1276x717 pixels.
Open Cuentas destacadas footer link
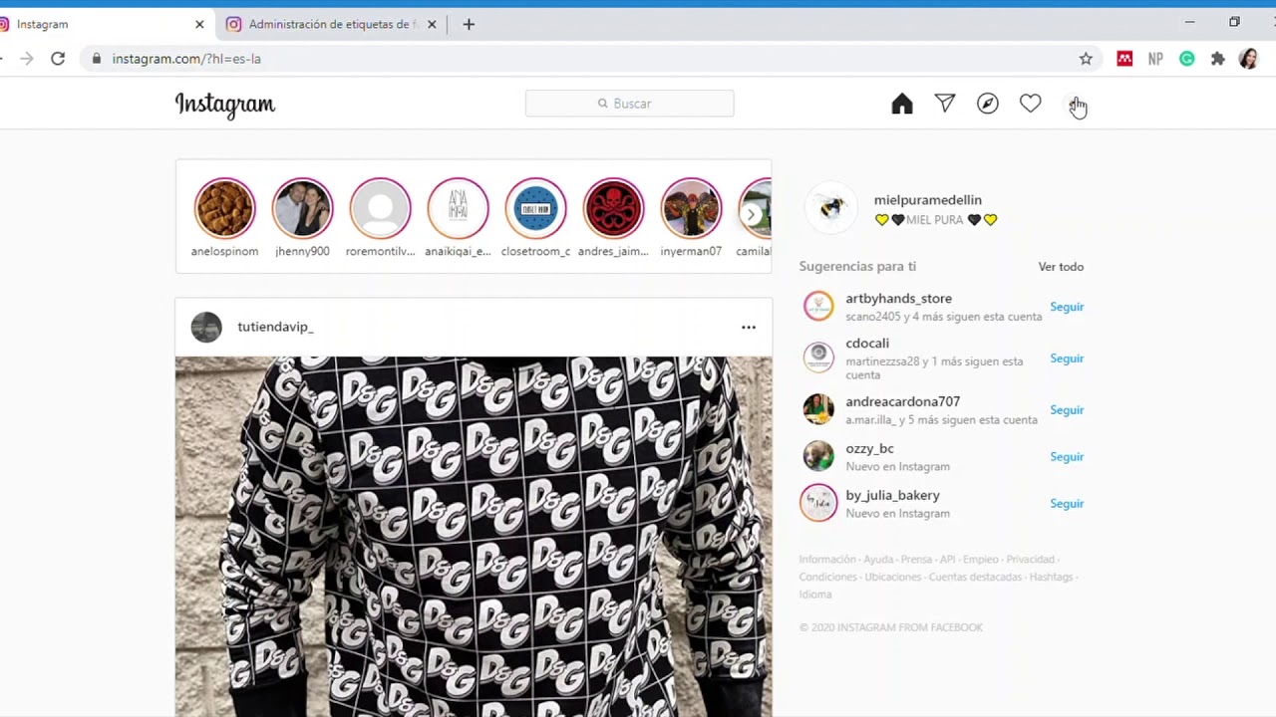(975, 578)
